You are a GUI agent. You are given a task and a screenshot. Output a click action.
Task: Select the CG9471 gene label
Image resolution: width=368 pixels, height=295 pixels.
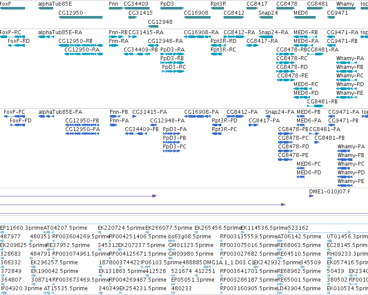pyautogui.click(x=337, y=13)
